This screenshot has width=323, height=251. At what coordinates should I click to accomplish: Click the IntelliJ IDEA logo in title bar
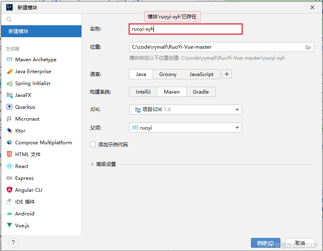click(x=9, y=7)
